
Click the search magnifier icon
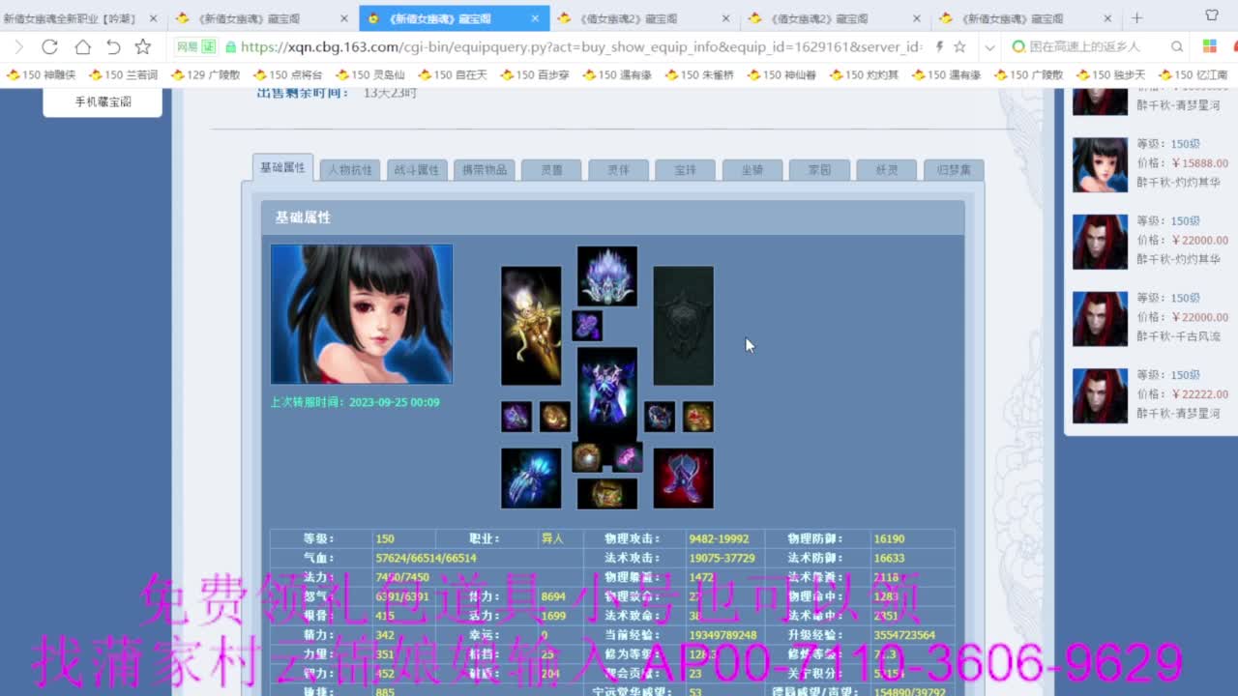click(1177, 46)
